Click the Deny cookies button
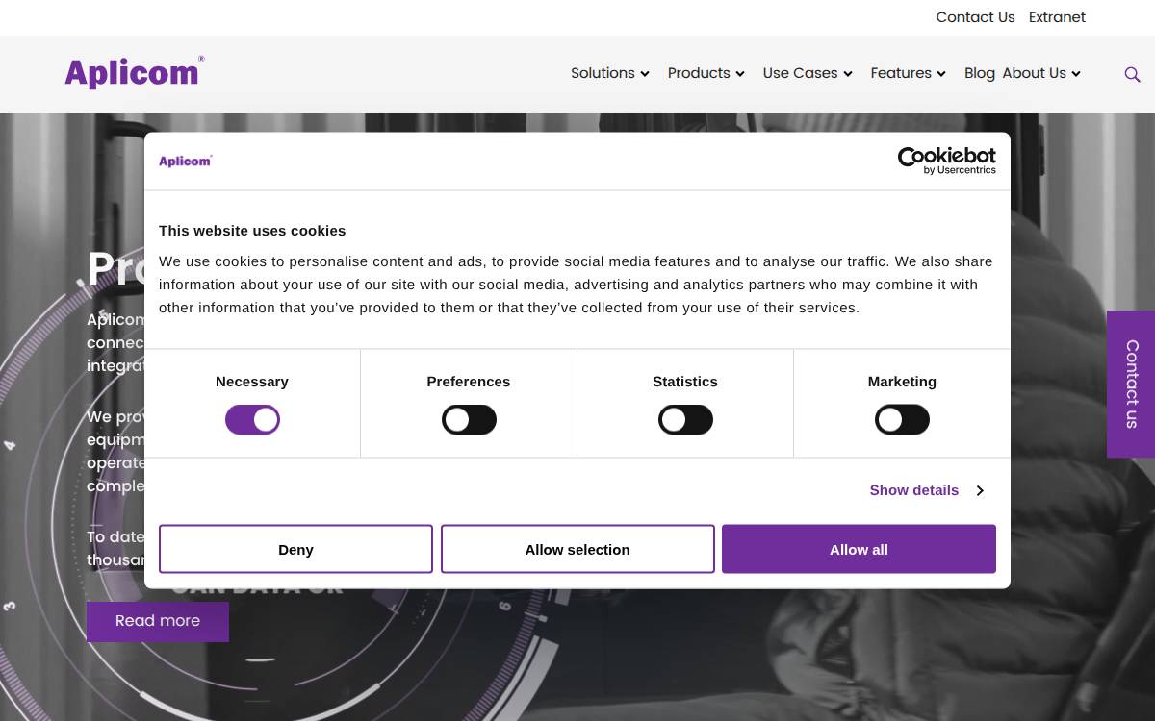This screenshot has height=721, width=1155. click(x=295, y=549)
